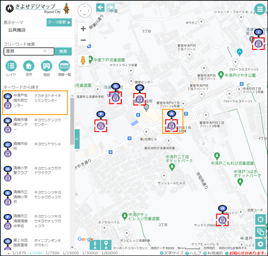Select result E 清瀬市立清瀬小学校
The height and width of the screenshot is (256, 268).
(35, 197)
